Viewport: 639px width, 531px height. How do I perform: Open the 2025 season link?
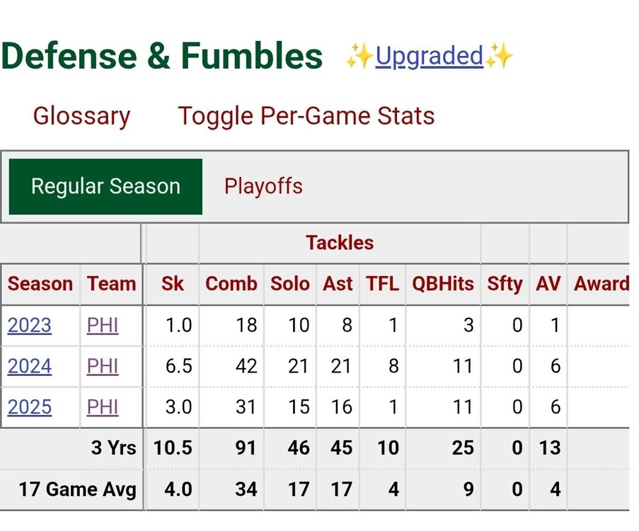[x=30, y=407]
